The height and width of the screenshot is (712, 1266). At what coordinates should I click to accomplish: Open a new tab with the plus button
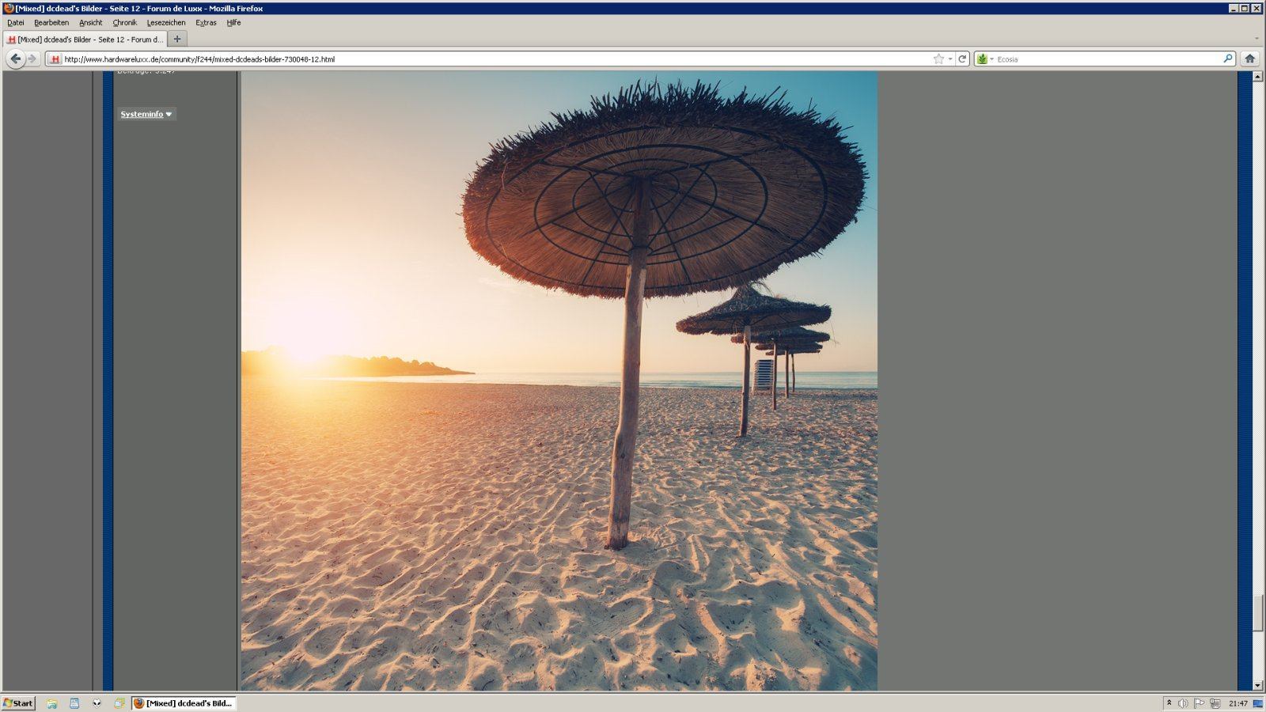click(177, 39)
